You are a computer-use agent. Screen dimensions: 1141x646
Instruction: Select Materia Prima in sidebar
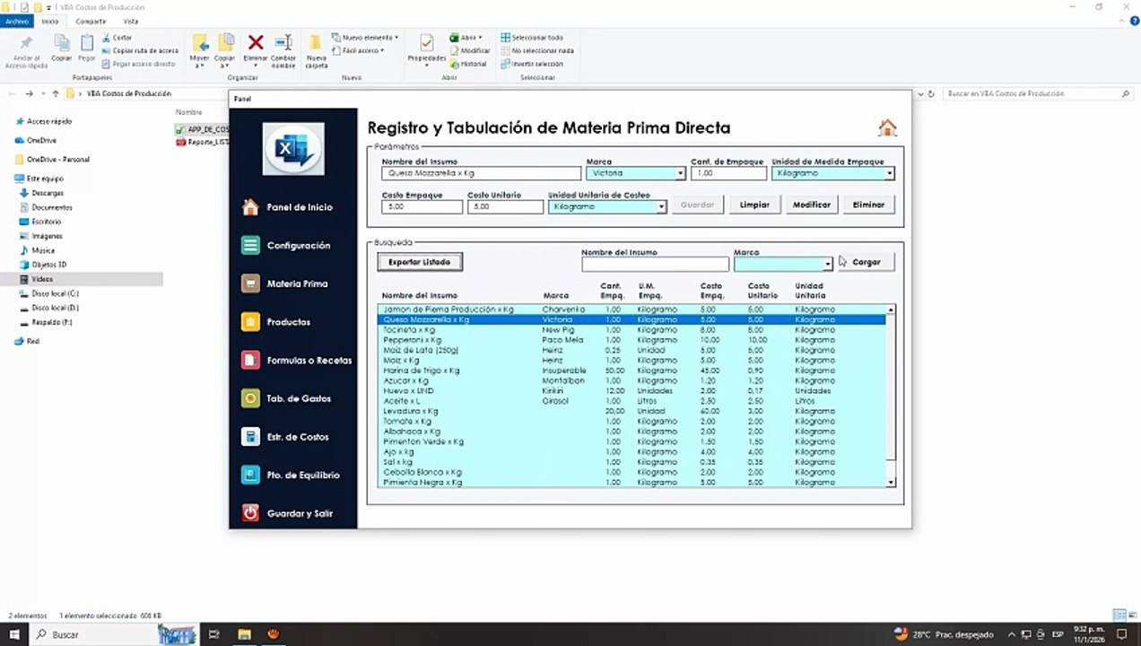(285, 284)
